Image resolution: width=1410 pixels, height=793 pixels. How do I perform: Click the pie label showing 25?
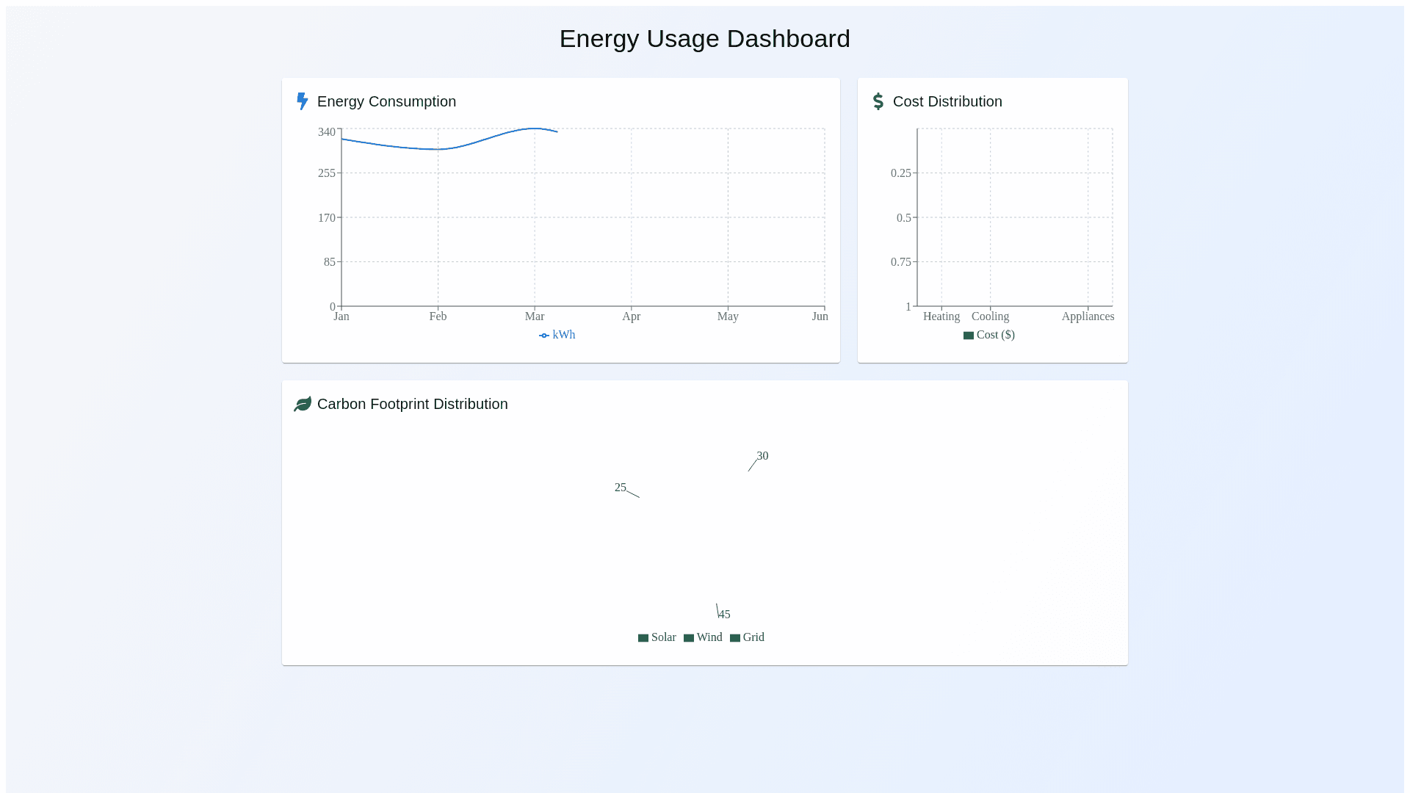tap(620, 488)
